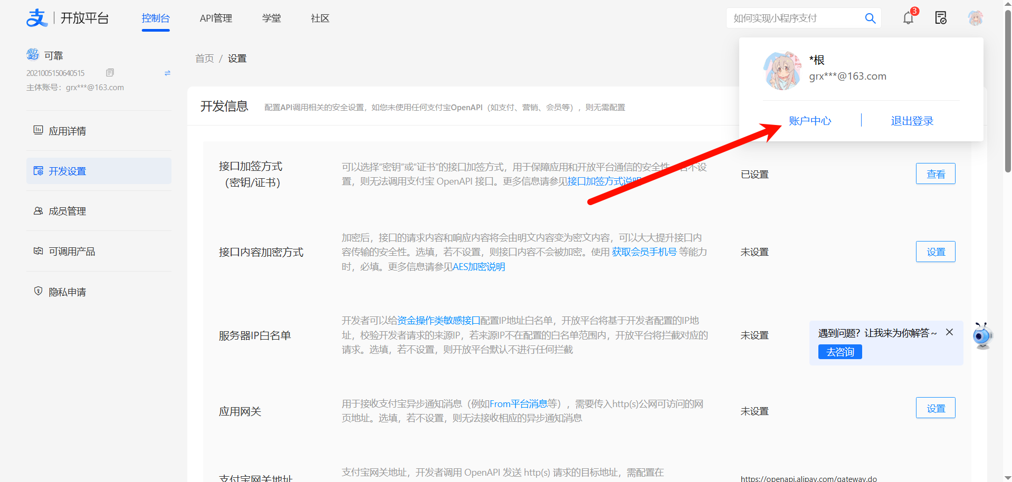Select 成员管理 in the sidebar

tap(67, 211)
